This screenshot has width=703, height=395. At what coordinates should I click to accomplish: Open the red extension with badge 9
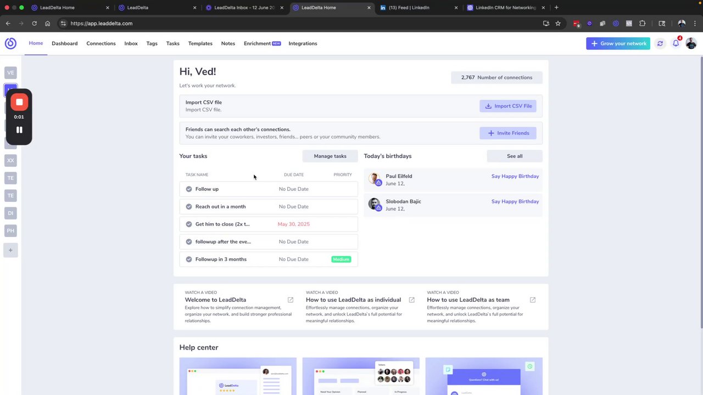576,24
